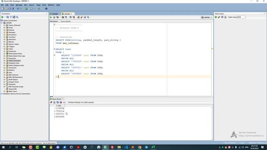Open the Tools menu
Viewport: 267px width, 150px height.
click(x=44, y=5)
